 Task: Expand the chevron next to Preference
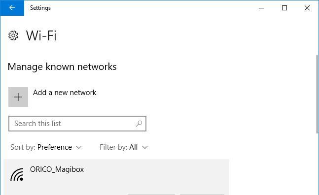tap(79, 147)
